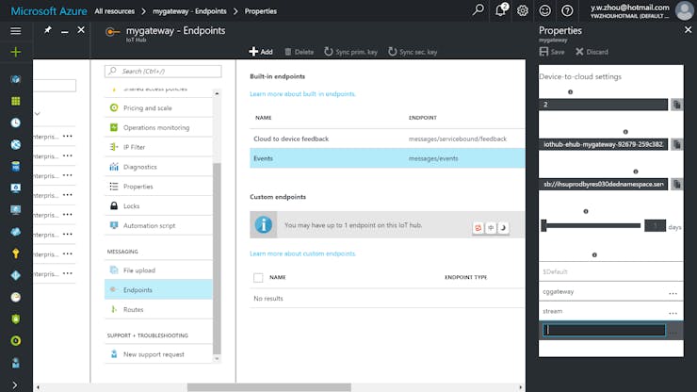Open File upload menu item
The width and height of the screenshot is (697, 392).
click(138, 270)
